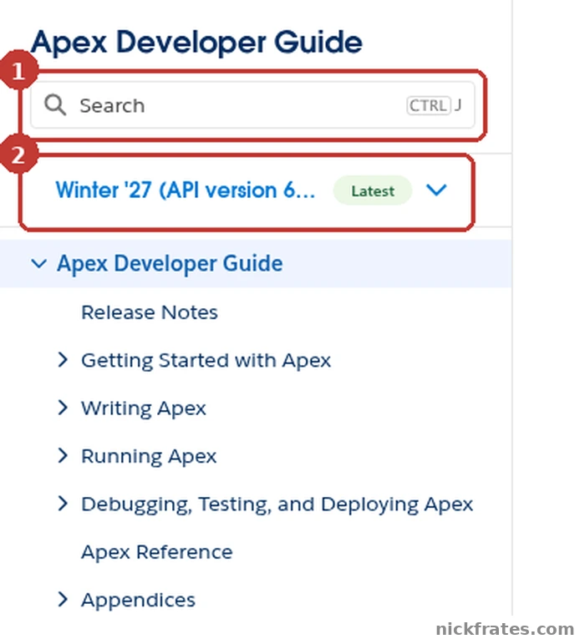Click the Search input field

point(252,105)
